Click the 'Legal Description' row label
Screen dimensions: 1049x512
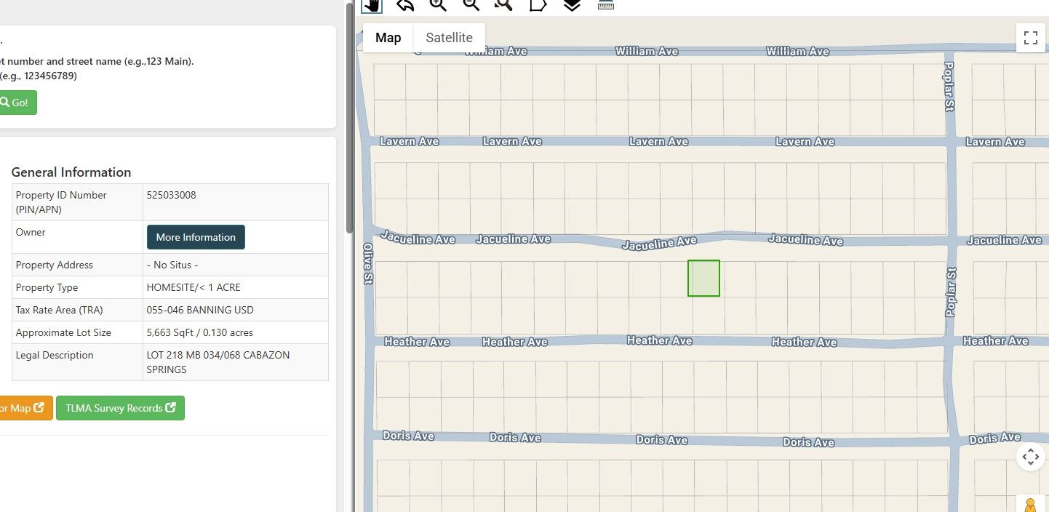point(55,355)
